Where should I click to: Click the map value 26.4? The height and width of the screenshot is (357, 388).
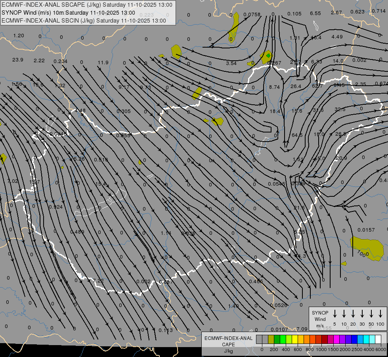click(296, 86)
